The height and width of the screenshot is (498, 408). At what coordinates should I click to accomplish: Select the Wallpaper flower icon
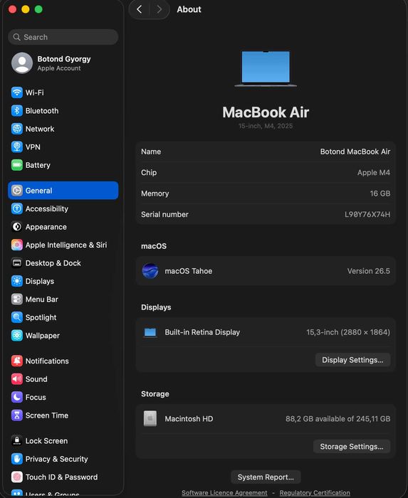coord(17,335)
